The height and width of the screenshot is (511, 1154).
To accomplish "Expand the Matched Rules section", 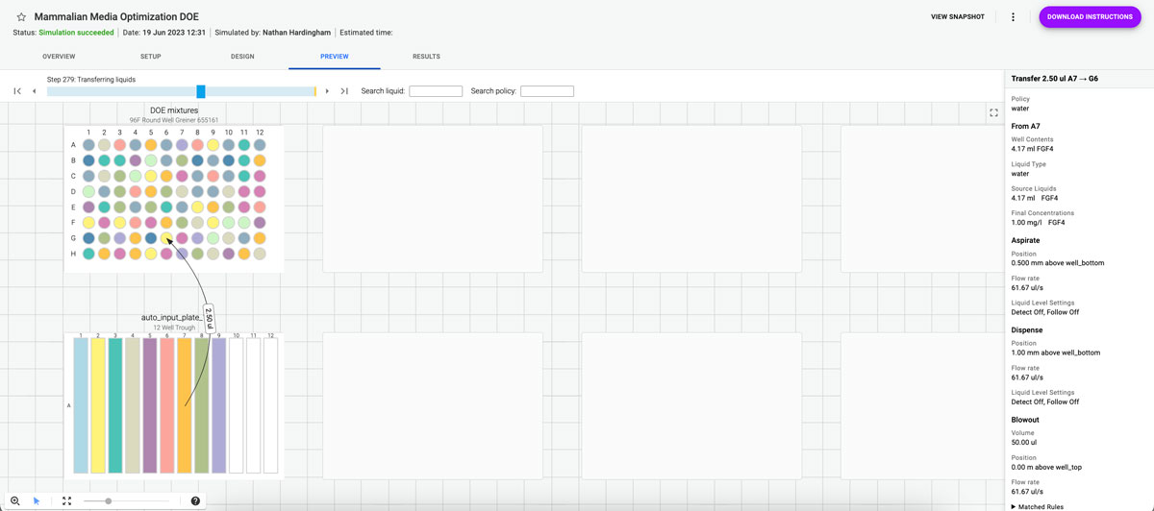I will click(x=1039, y=506).
